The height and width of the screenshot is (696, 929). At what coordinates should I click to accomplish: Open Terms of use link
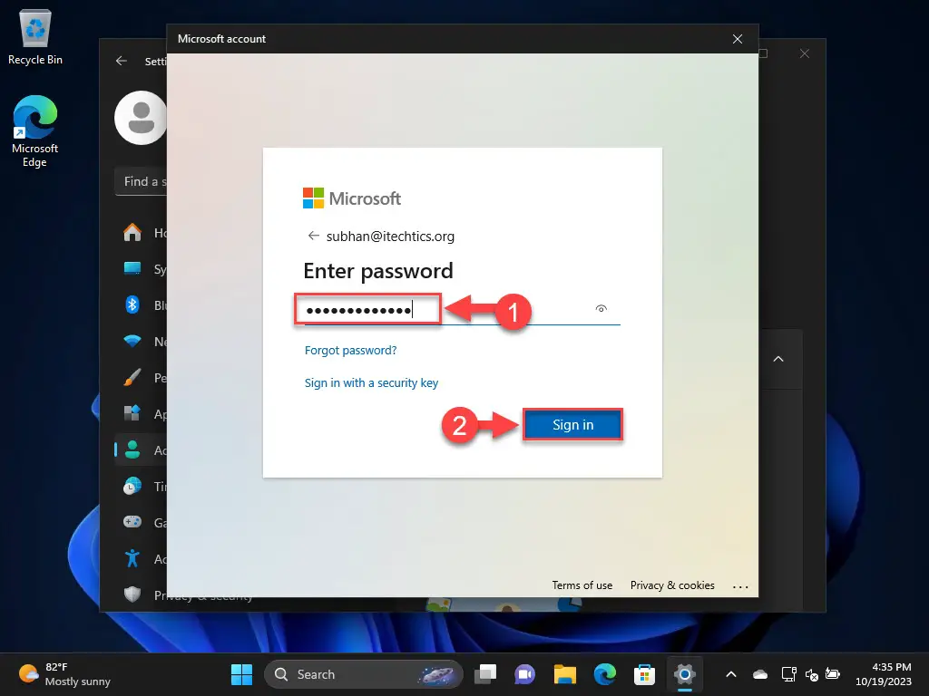(x=582, y=585)
